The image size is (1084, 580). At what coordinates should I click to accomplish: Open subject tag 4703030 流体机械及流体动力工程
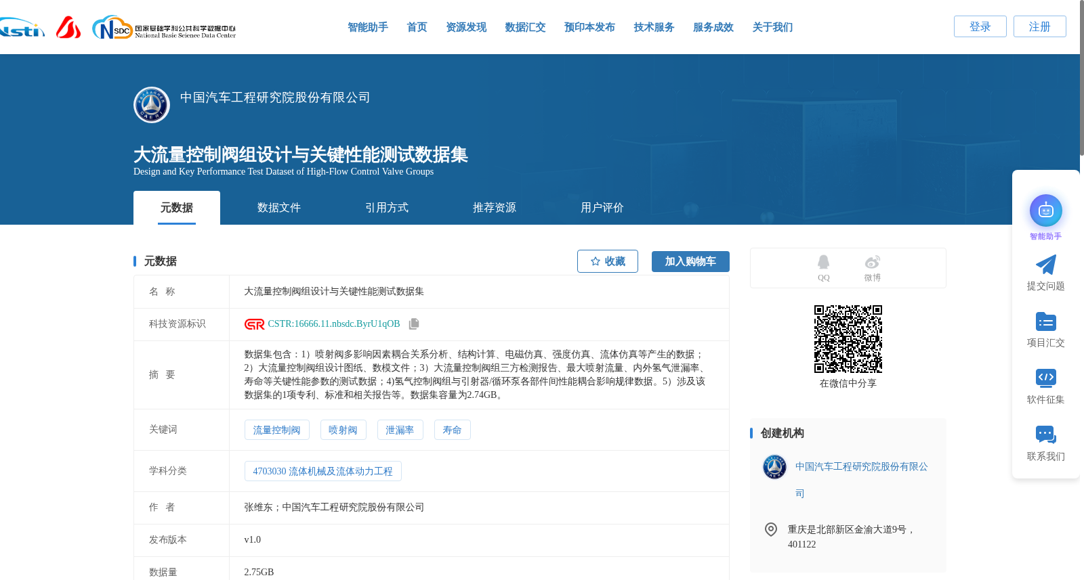pyautogui.click(x=323, y=471)
